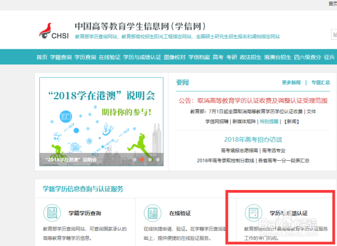Open 教育部 7月1日起全面取消认证收费 link
Viewport: 337px width, 246px height.
click(247, 112)
